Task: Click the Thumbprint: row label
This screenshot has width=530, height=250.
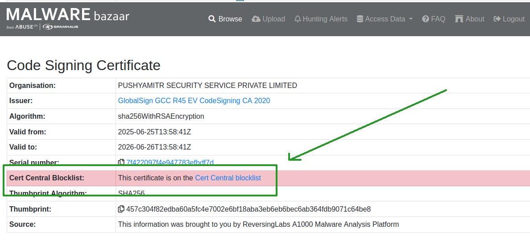Action: pos(30,209)
